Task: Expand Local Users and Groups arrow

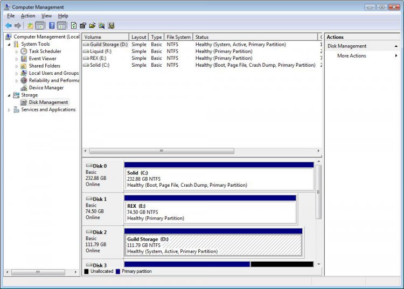Action: [x=17, y=73]
